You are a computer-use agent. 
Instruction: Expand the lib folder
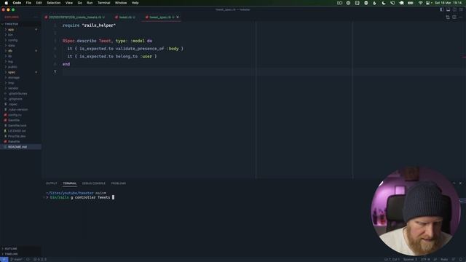click(x=9, y=56)
